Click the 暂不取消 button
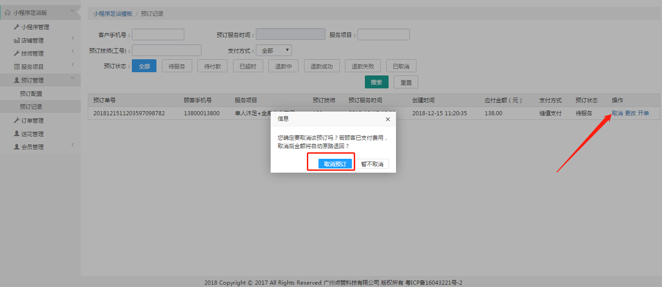Screen dimensions: 662x287 [x=372, y=164]
